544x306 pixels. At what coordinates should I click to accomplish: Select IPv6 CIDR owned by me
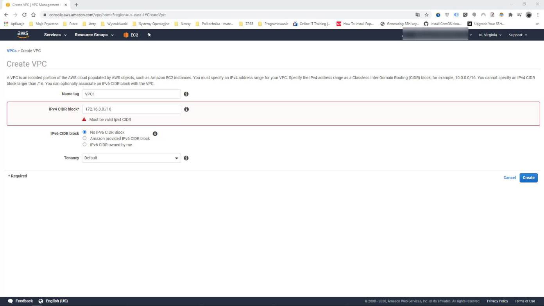coord(84,145)
